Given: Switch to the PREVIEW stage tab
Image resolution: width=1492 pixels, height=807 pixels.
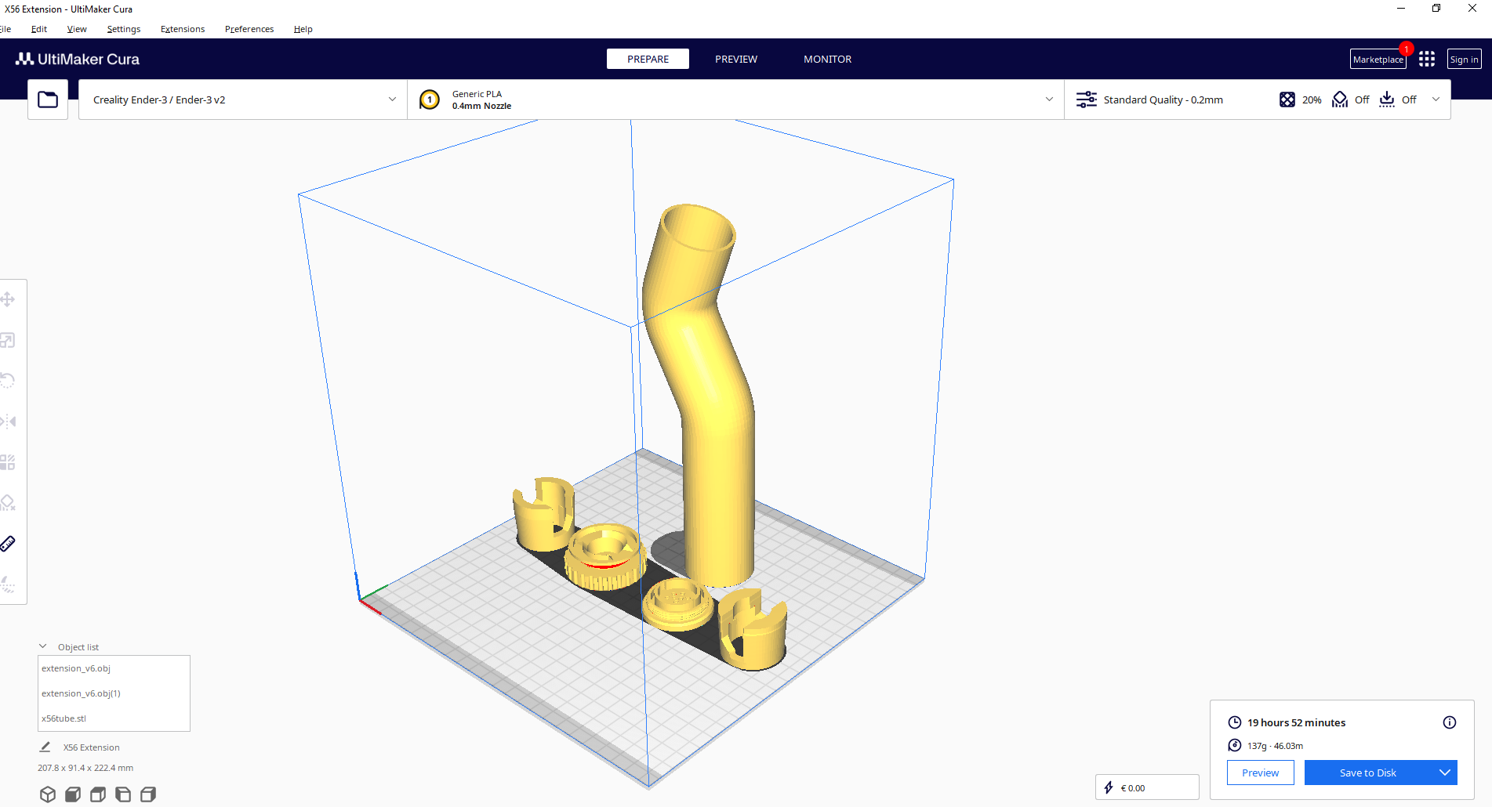Looking at the screenshot, I should tap(735, 60).
